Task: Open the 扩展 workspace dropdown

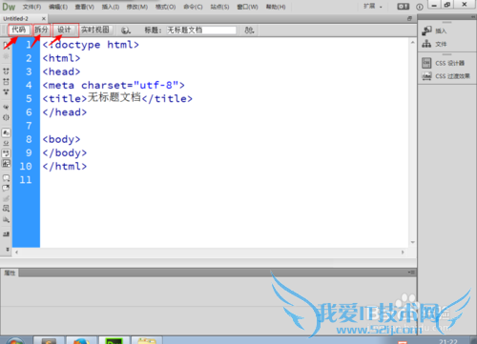Action: pyautogui.click(x=373, y=6)
